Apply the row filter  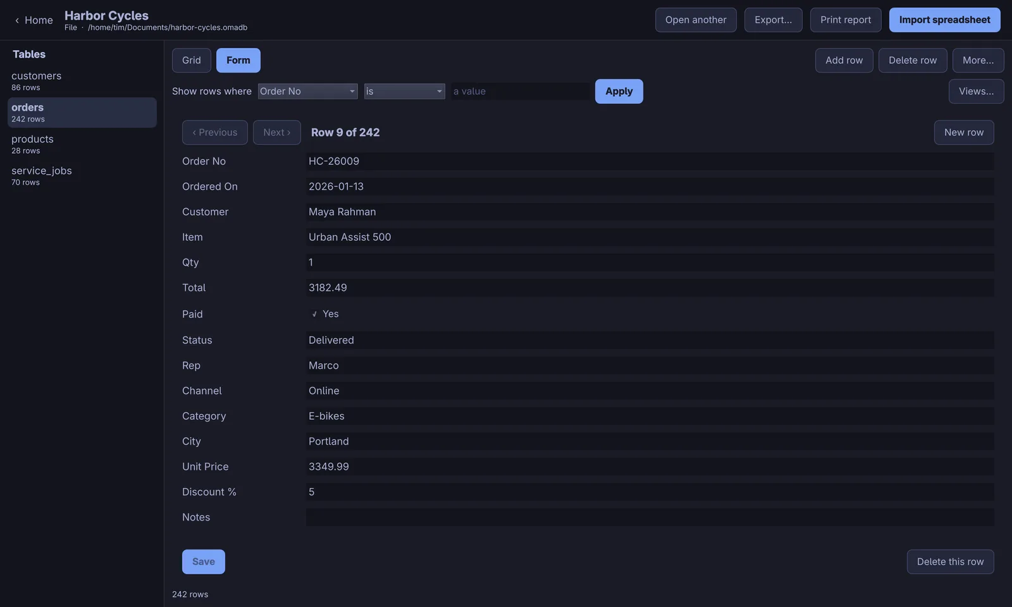(619, 91)
